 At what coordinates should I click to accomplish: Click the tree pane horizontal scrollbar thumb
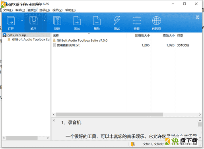(x=22, y=138)
